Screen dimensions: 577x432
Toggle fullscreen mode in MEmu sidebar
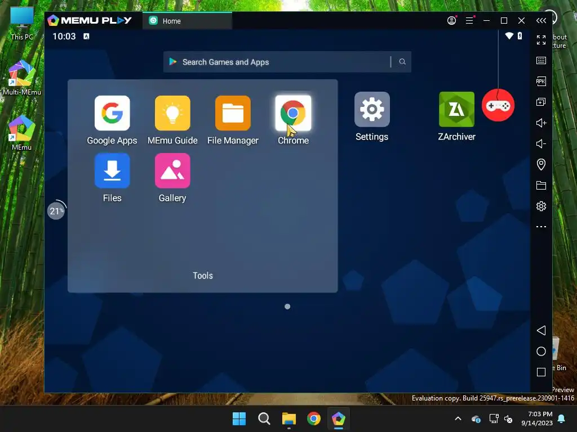pos(541,40)
